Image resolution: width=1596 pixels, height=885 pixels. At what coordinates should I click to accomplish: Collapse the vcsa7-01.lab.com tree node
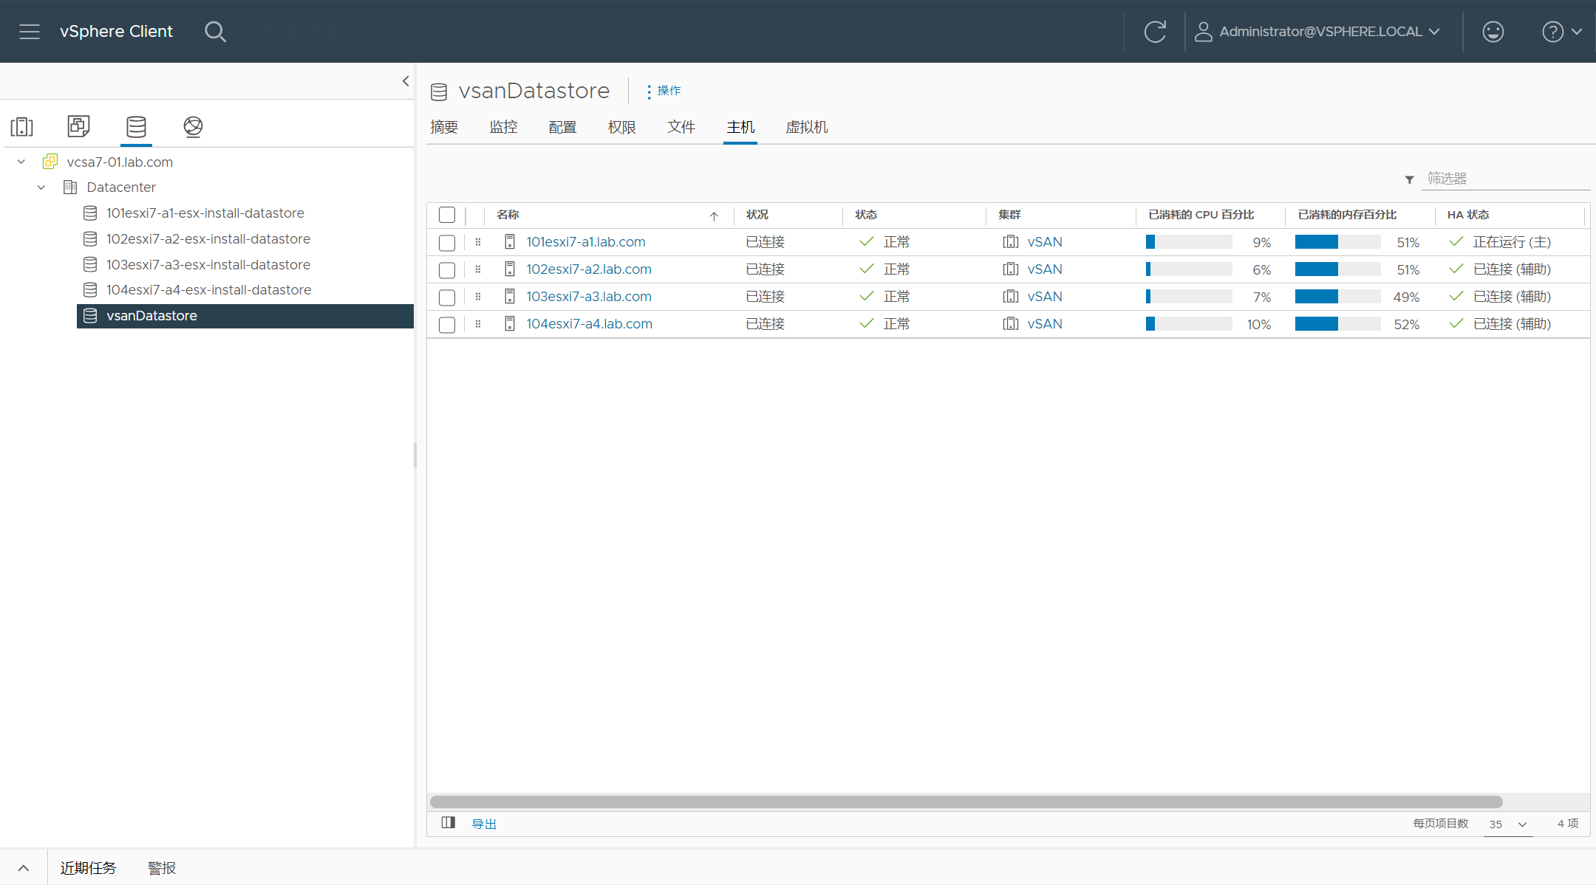click(21, 162)
